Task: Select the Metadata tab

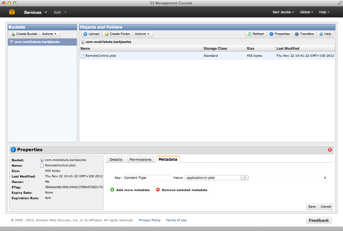Action: click(168, 159)
